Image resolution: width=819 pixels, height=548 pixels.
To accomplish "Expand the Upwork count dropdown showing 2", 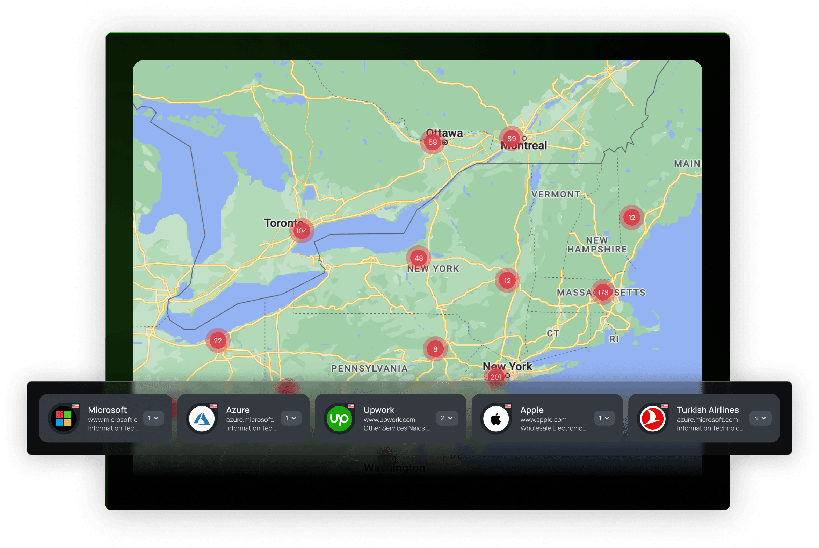I will [x=447, y=418].
